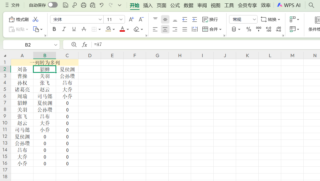Select cell A7 containing 貂蝉
The width and height of the screenshot is (320, 181).
pyautogui.click(x=22, y=103)
